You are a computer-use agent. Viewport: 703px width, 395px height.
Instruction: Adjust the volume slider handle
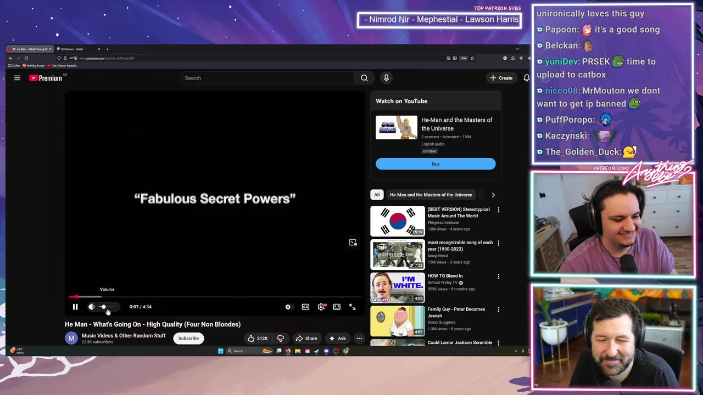(x=103, y=307)
